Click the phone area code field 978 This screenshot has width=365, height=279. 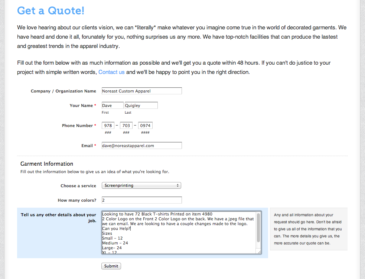(x=108, y=125)
